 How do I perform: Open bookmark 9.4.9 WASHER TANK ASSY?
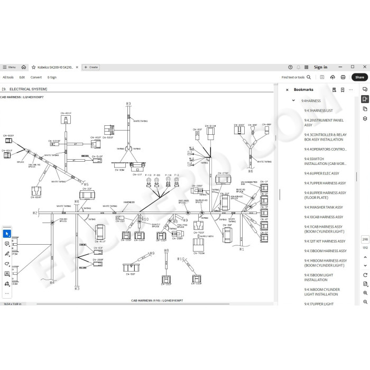[x=323, y=207]
